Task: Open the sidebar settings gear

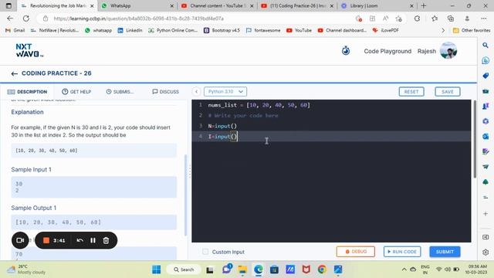Action: 486,253
